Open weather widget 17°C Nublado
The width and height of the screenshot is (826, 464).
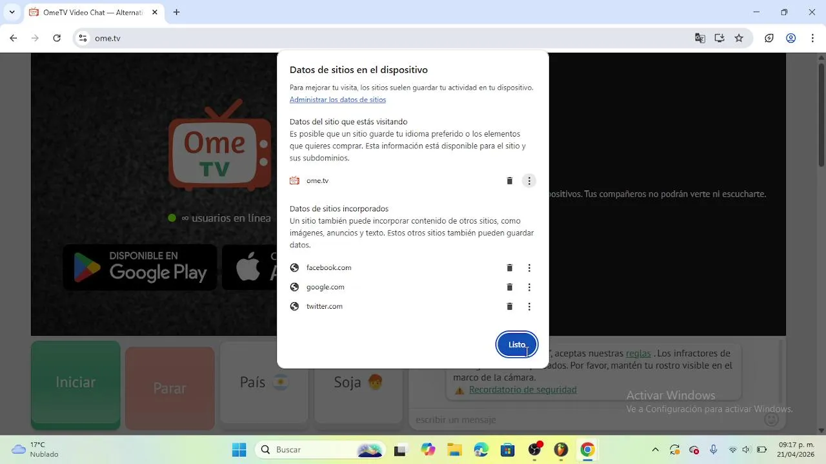[35, 449]
